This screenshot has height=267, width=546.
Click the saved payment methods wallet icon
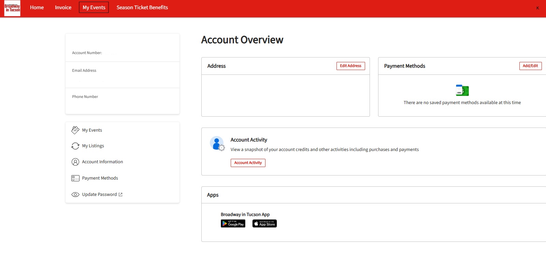(x=462, y=90)
